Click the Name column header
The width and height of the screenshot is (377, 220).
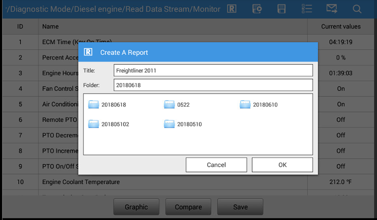(x=50, y=26)
